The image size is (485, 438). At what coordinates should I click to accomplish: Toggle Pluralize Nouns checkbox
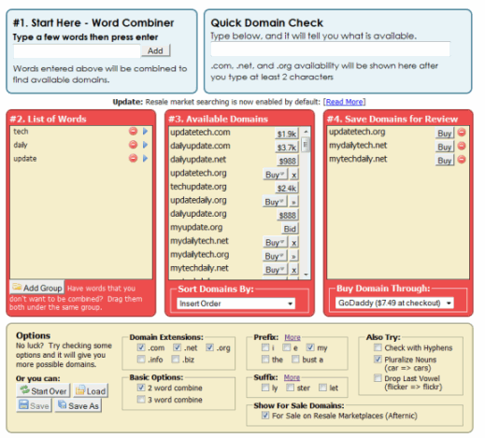pyautogui.click(x=378, y=360)
